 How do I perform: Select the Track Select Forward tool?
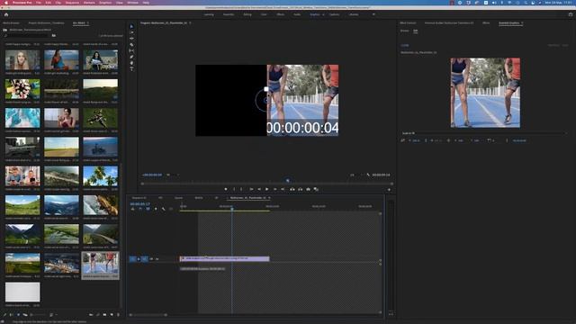coord(132,32)
